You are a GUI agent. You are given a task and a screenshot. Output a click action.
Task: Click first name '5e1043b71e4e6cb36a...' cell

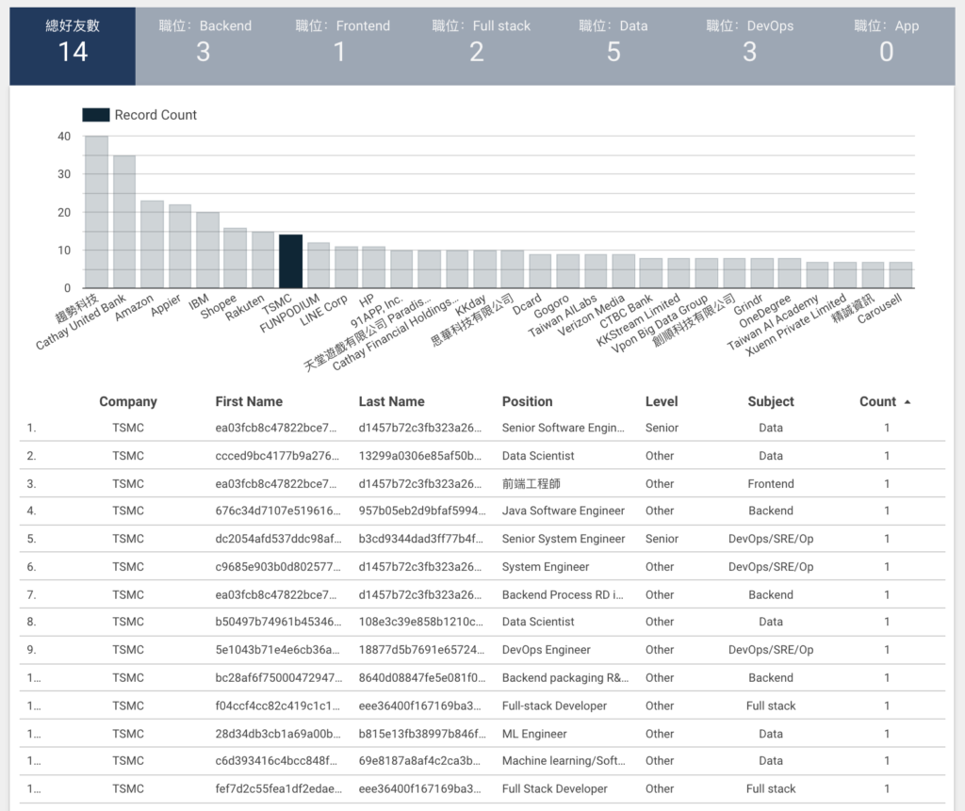[277, 650]
